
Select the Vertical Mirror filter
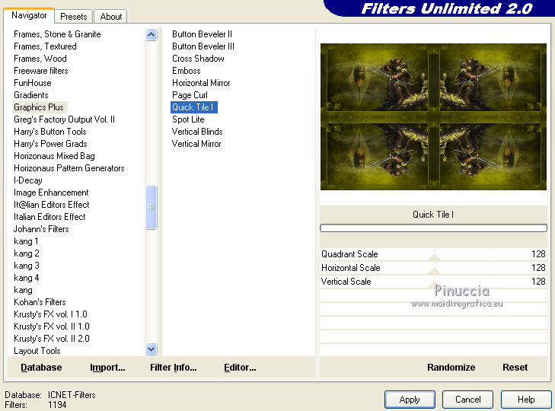[196, 144]
